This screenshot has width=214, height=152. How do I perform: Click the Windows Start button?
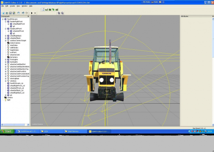pos(6,131)
